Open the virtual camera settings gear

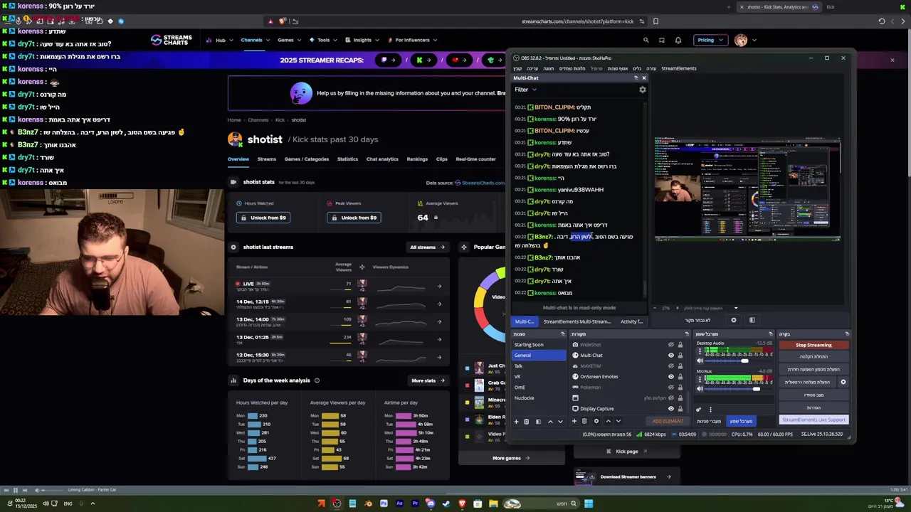click(x=843, y=382)
